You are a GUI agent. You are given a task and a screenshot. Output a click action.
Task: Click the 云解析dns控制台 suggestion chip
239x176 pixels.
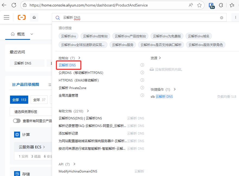(95, 36)
